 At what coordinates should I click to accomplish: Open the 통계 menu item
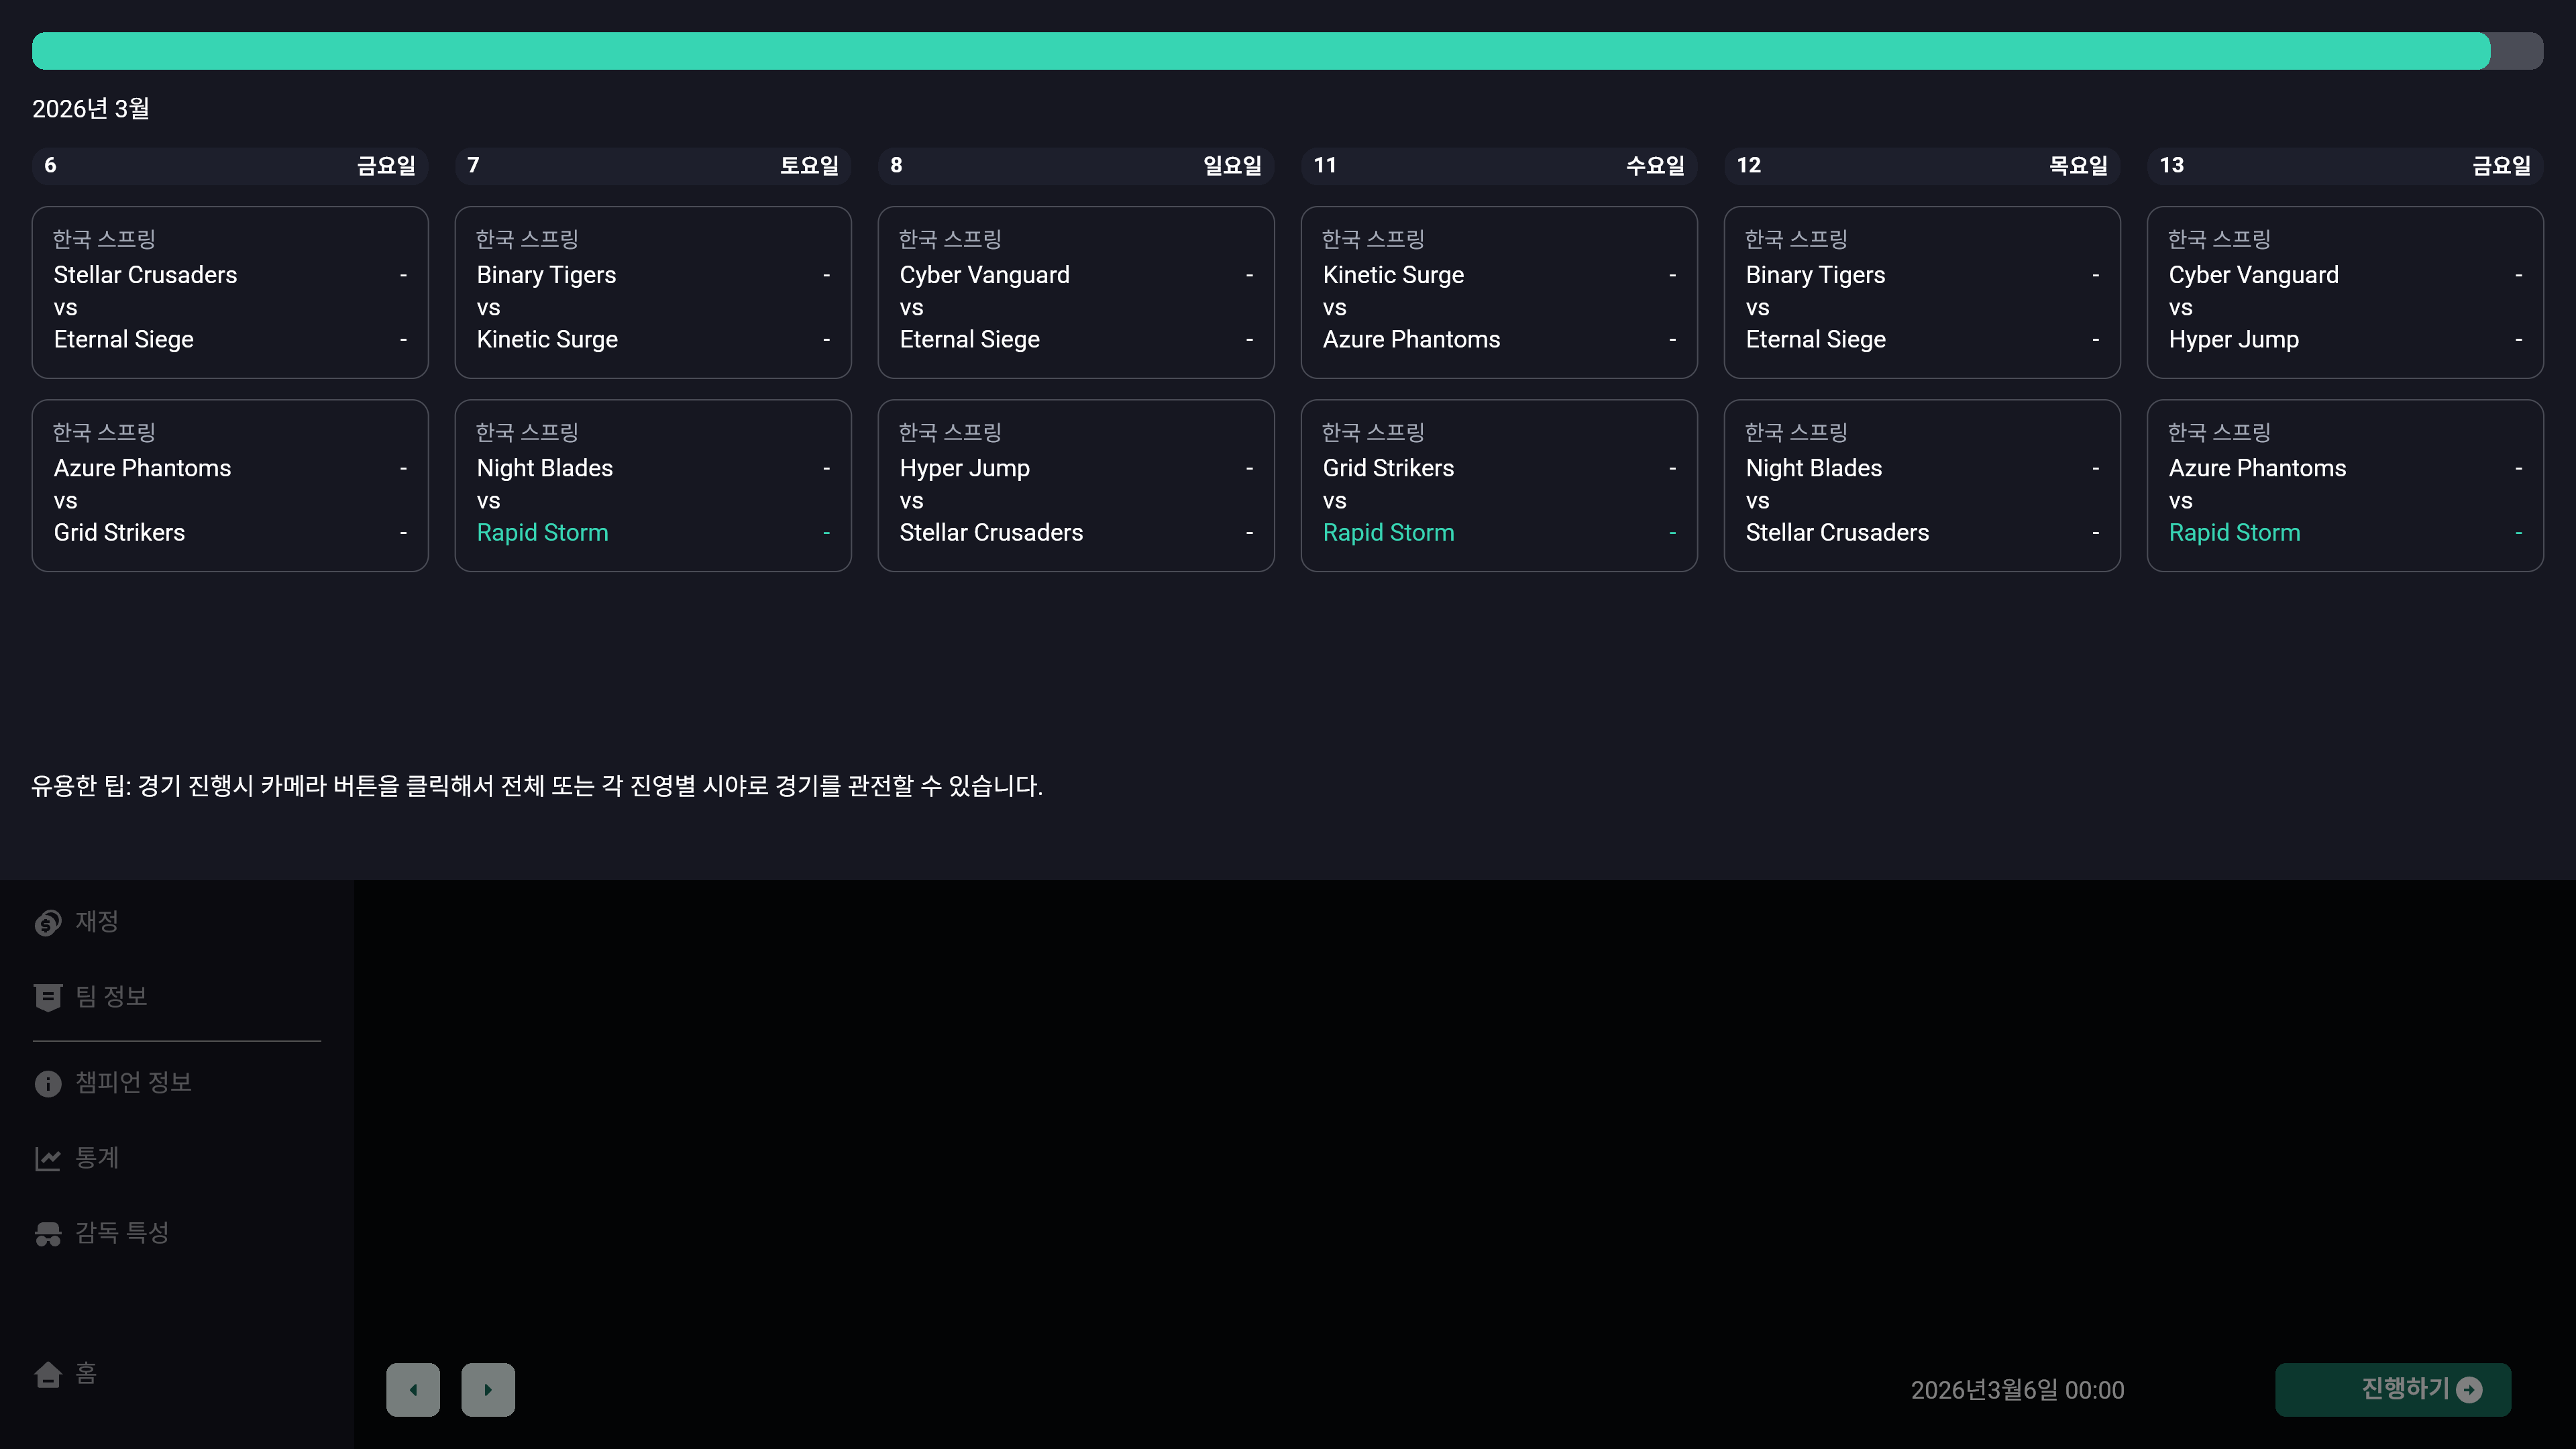pyautogui.click(x=97, y=1157)
